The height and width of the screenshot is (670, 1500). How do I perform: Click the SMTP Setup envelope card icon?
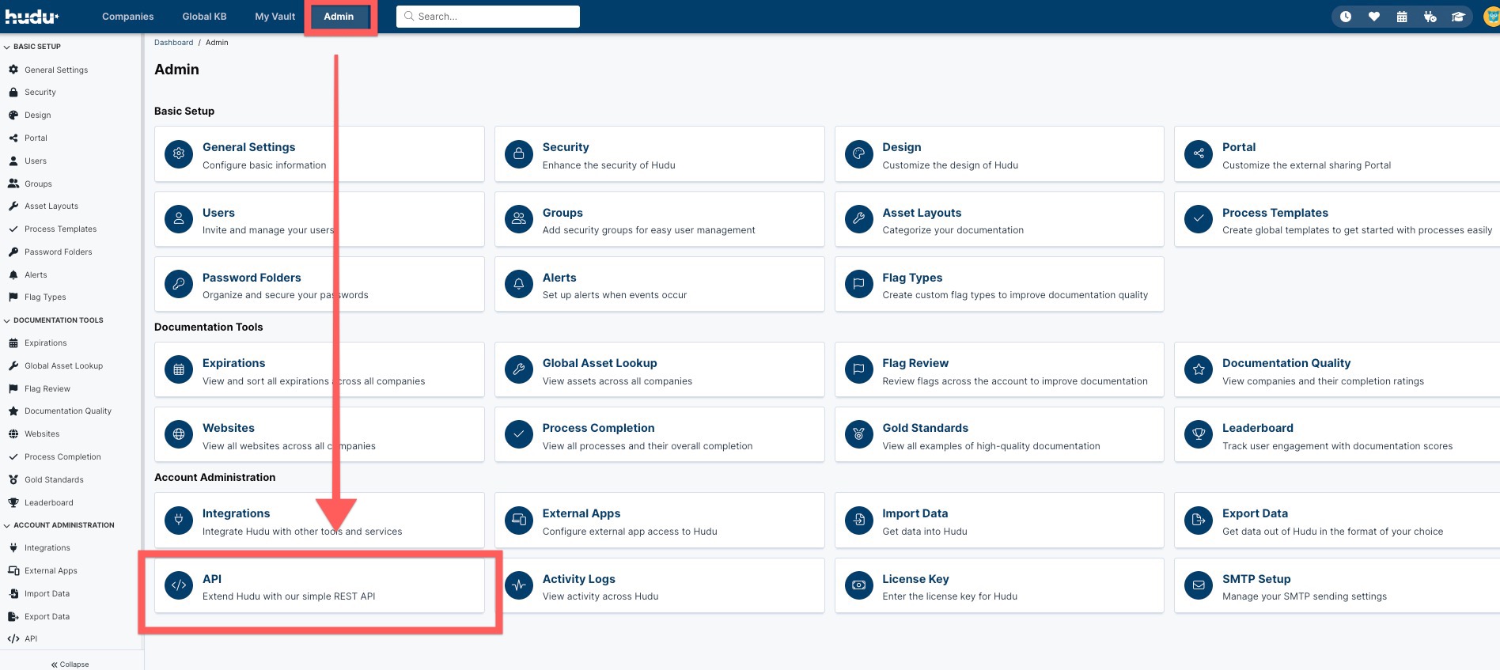(1199, 585)
